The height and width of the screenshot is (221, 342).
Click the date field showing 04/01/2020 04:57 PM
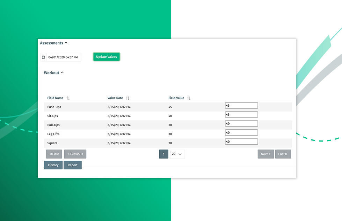click(64, 57)
